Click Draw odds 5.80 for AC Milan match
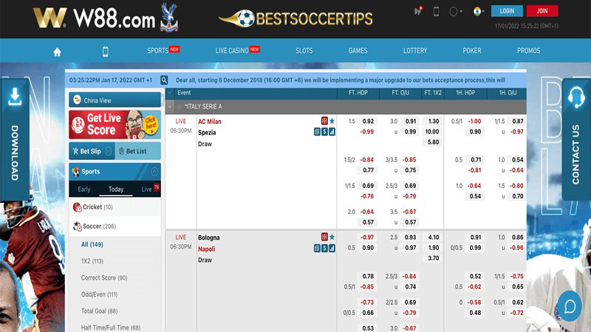The width and height of the screenshot is (591, 332). (433, 142)
